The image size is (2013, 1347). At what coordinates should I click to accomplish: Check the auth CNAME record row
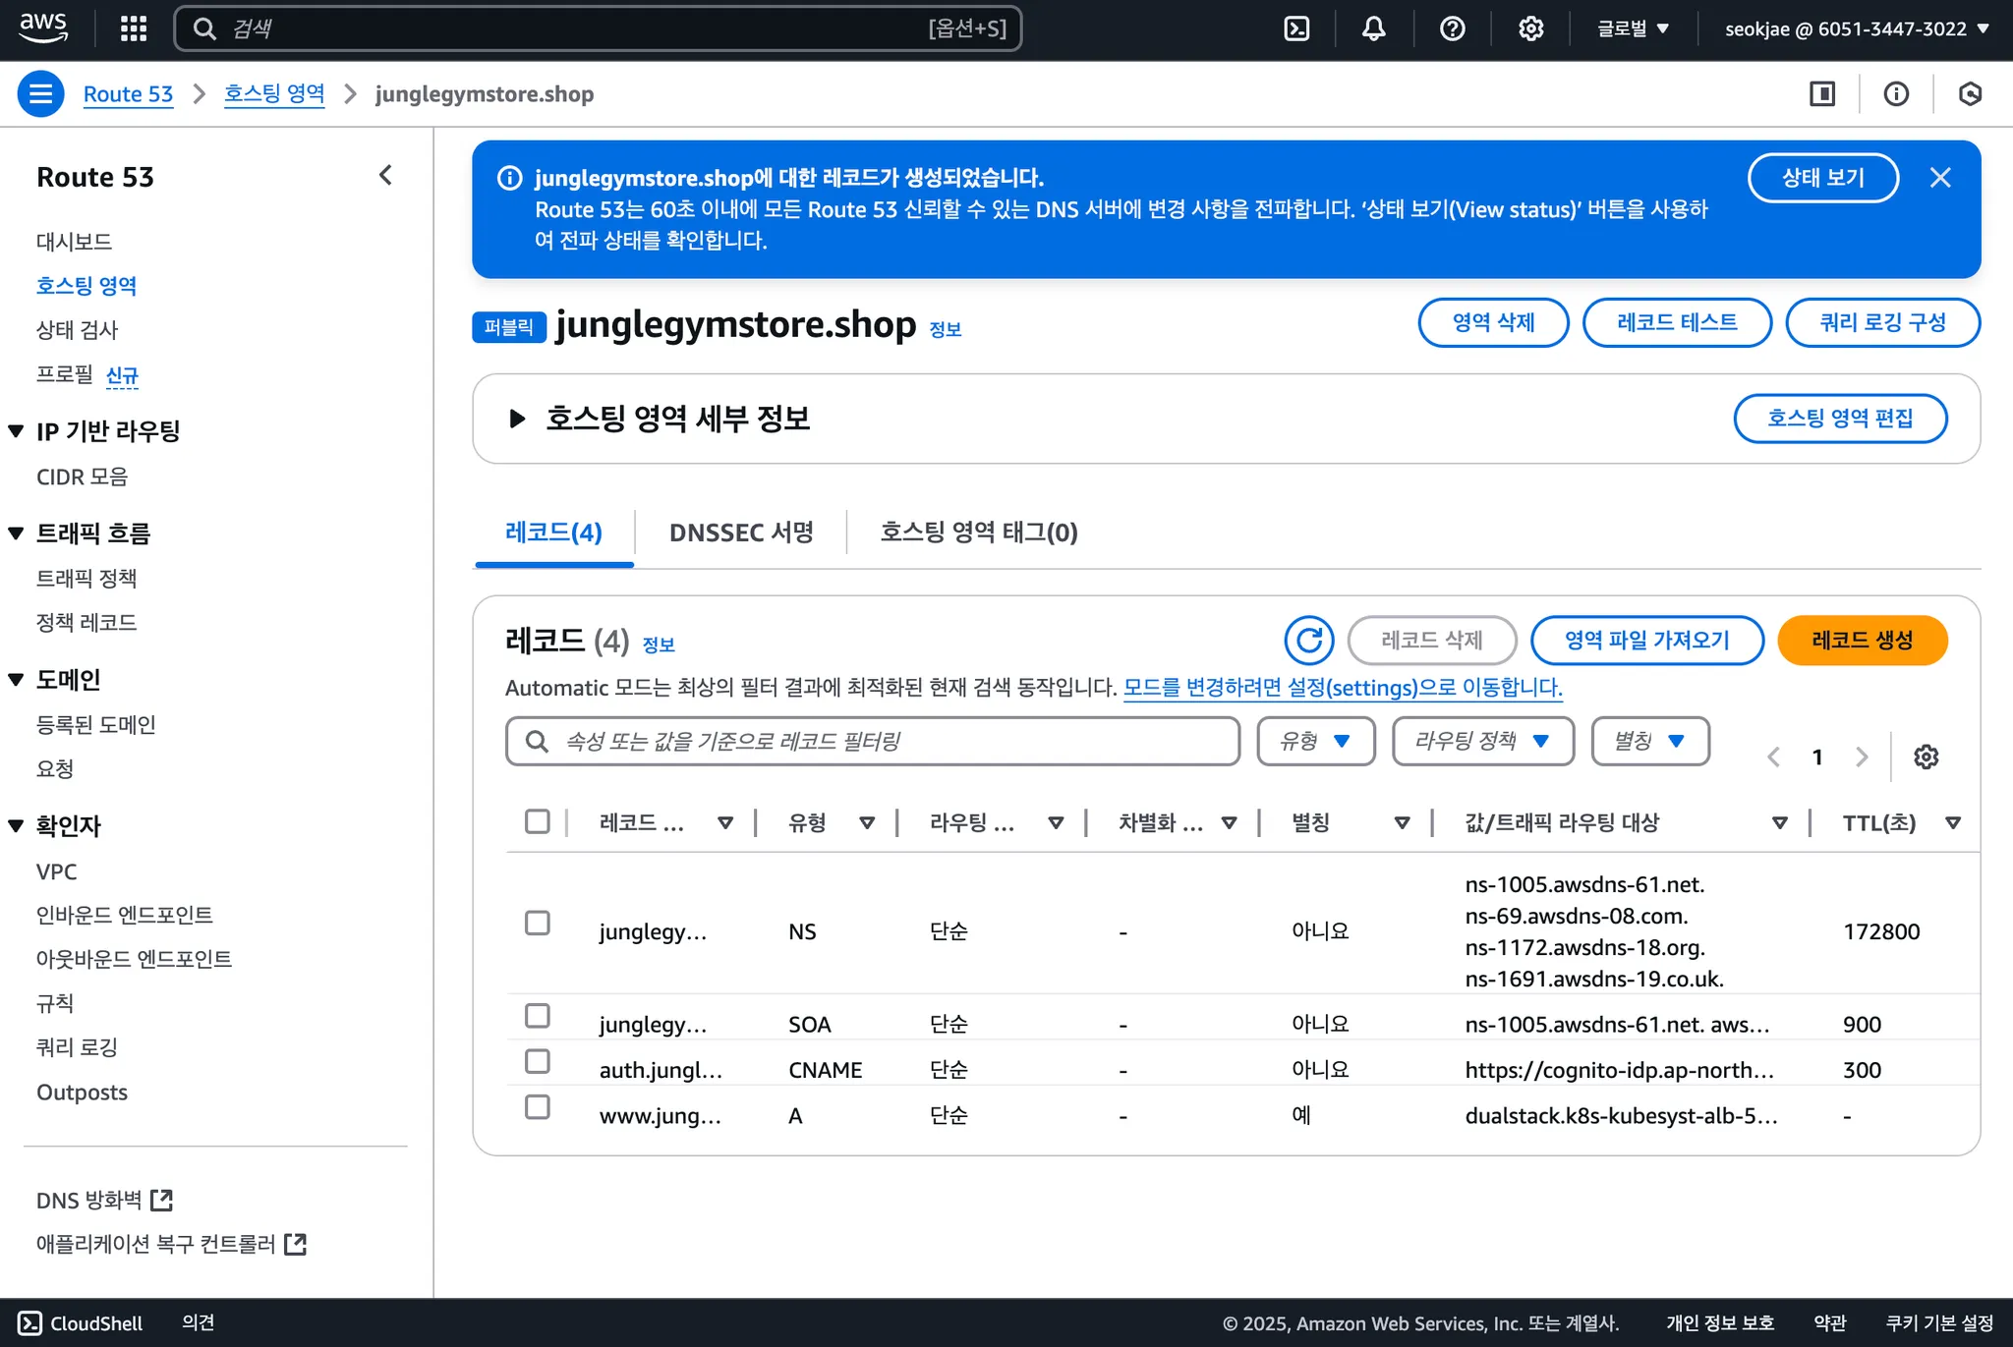[537, 1061]
